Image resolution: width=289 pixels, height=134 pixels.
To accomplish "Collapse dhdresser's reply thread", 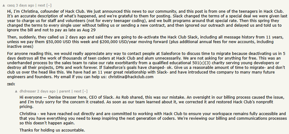I will point(85,91).
